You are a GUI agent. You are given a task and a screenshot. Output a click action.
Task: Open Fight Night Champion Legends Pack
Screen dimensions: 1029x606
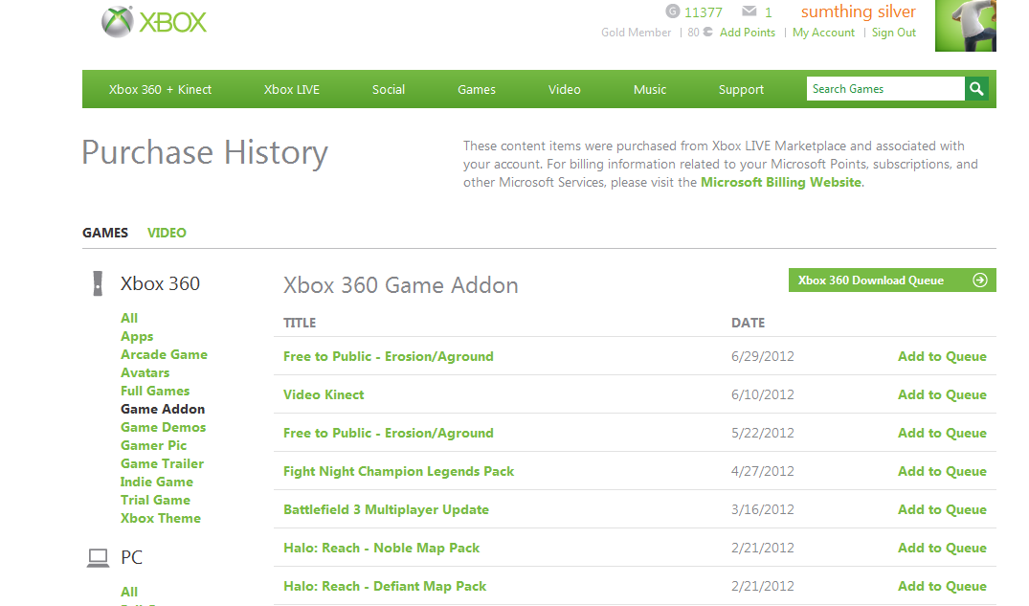pos(398,471)
